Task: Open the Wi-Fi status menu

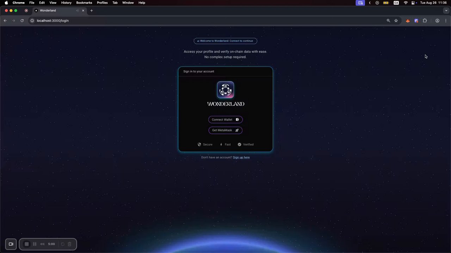Action: click(406, 2)
